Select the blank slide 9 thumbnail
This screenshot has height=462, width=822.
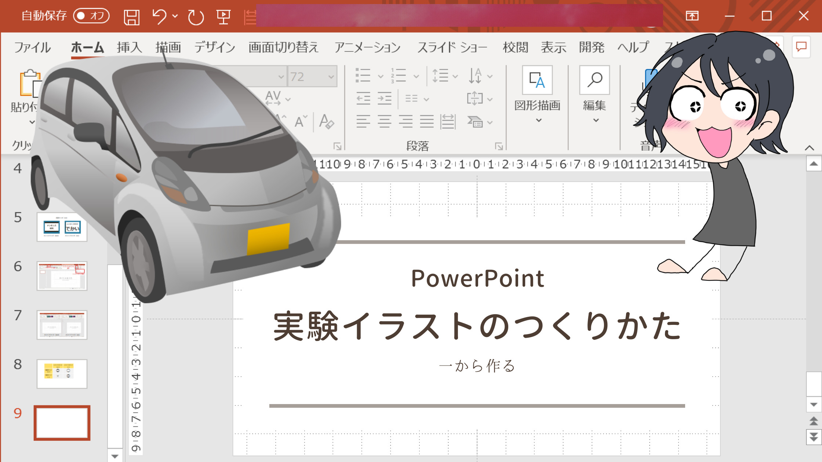[x=62, y=423]
